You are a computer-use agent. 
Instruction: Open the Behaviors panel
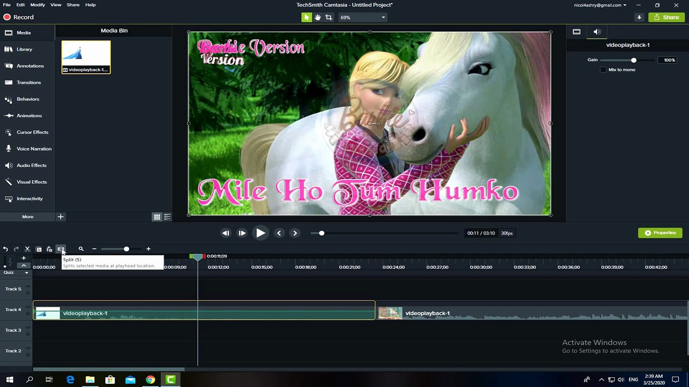[27, 99]
